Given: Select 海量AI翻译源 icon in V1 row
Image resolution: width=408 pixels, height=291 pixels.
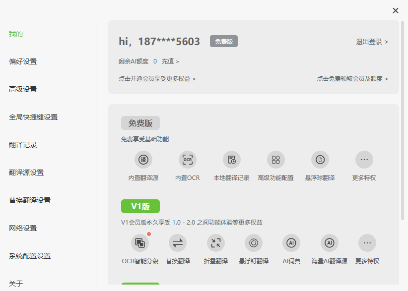Looking at the screenshot, I should 329,243.
